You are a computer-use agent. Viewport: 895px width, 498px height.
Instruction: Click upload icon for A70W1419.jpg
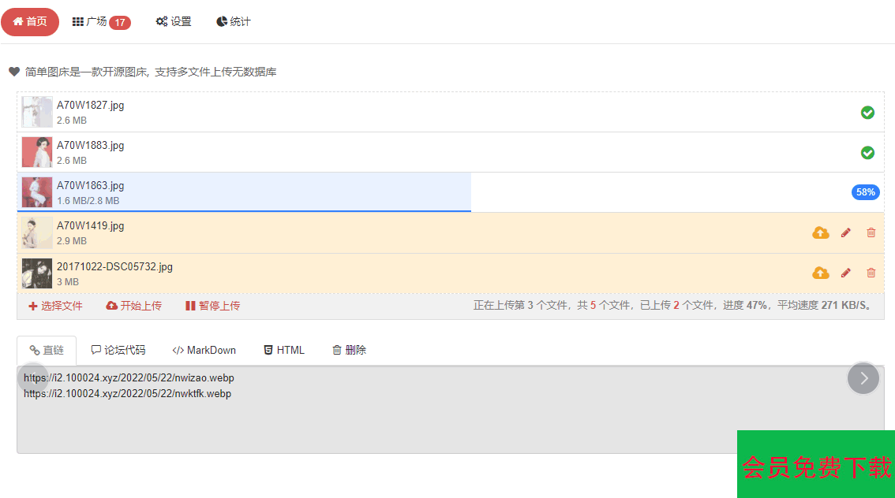click(x=821, y=232)
